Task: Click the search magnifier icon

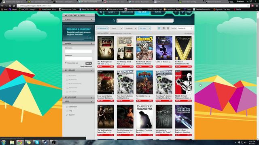Action: tap(114, 21)
